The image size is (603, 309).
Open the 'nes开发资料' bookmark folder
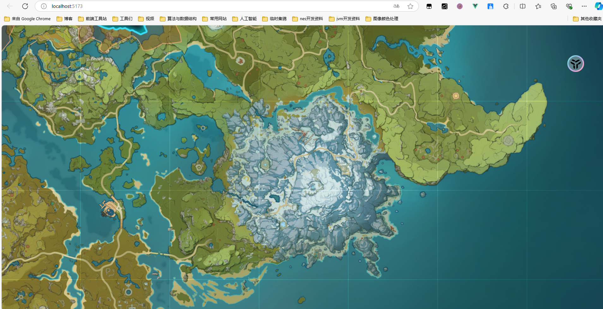click(x=308, y=19)
